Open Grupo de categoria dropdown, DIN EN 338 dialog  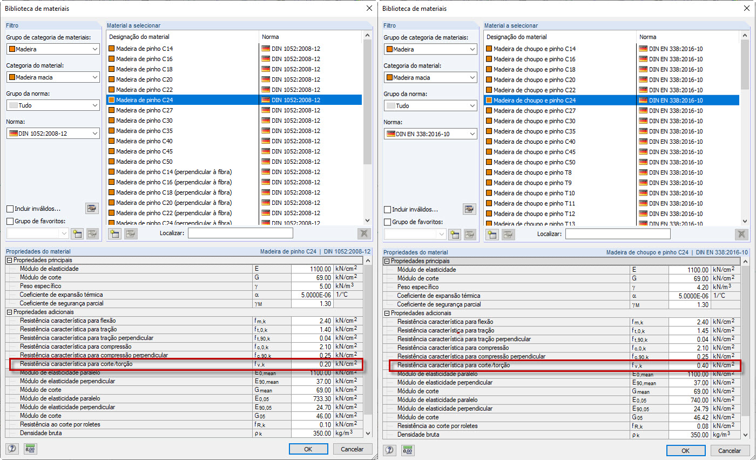pyautogui.click(x=430, y=49)
